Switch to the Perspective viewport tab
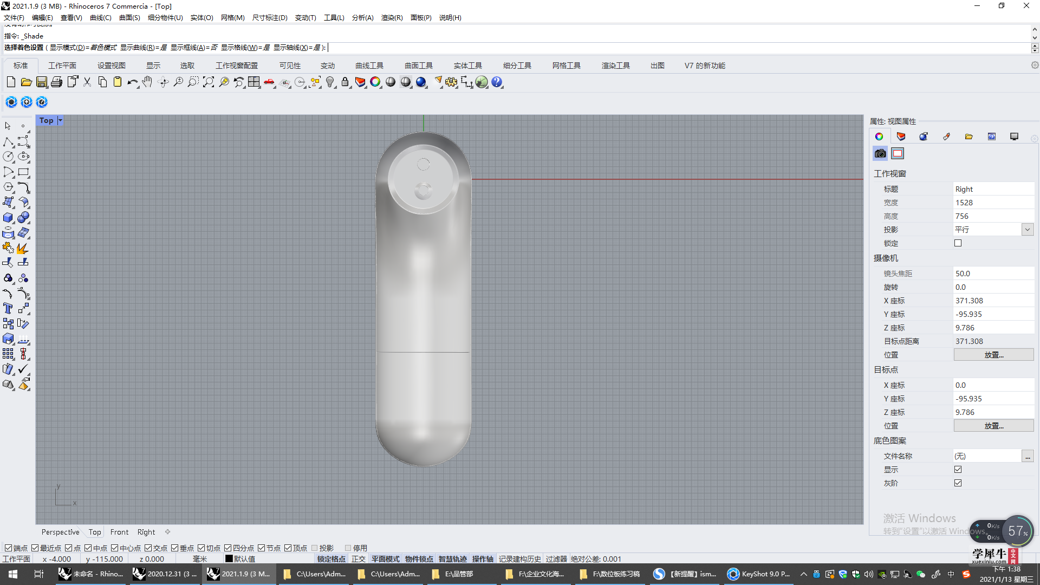The height and width of the screenshot is (585, 1040). click(x=61, y=532)
